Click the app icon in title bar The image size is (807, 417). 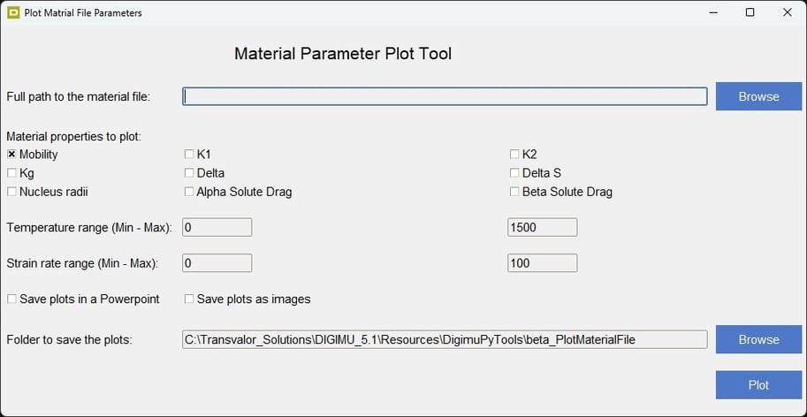tap(12, 12)
